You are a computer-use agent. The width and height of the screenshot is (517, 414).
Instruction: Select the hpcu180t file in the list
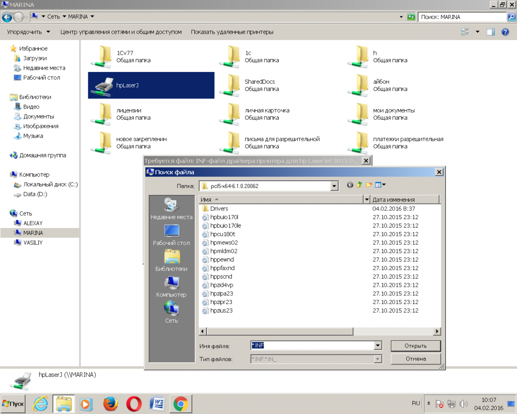(x=222, y=234)
